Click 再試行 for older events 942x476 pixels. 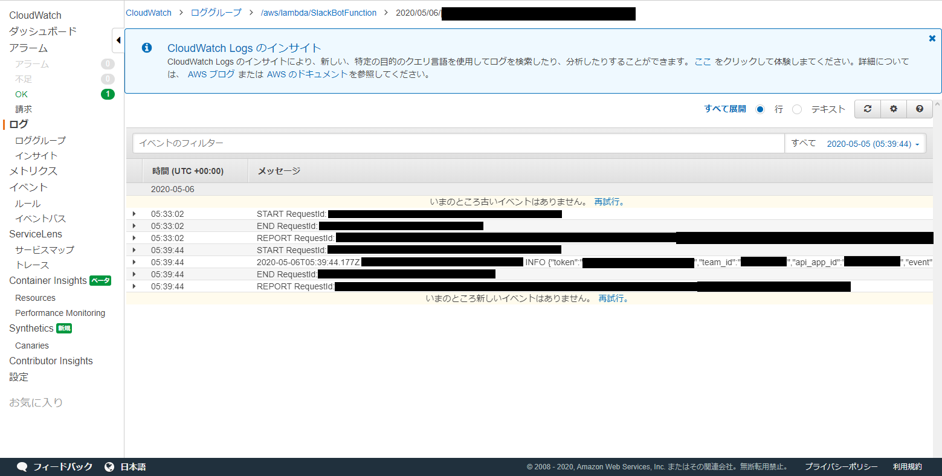[609, 202]
